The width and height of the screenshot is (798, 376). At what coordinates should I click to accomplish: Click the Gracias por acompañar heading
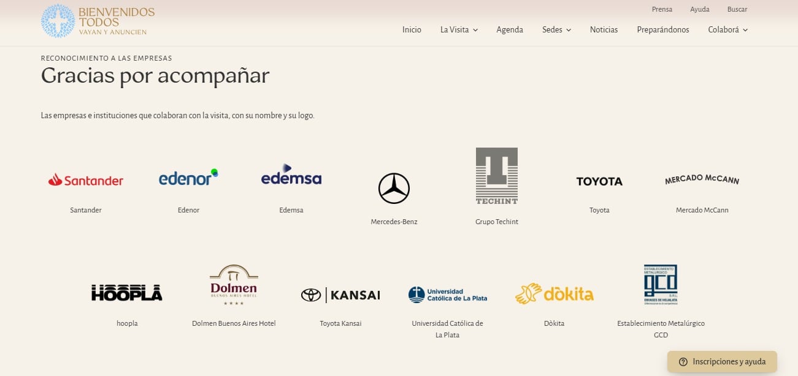tap(155, 75)
